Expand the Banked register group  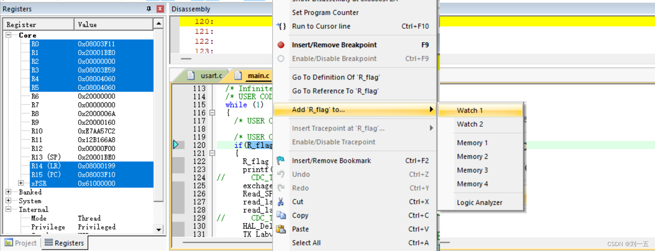[8, 192]
